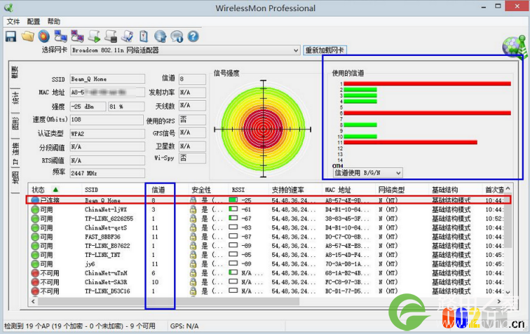
Task: Switch to the 图形 side tab
Action: coord(15,123)
